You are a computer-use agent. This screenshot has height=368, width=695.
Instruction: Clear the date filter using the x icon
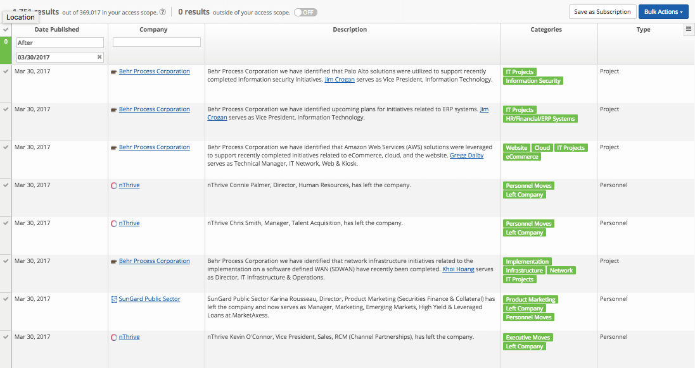99,56
